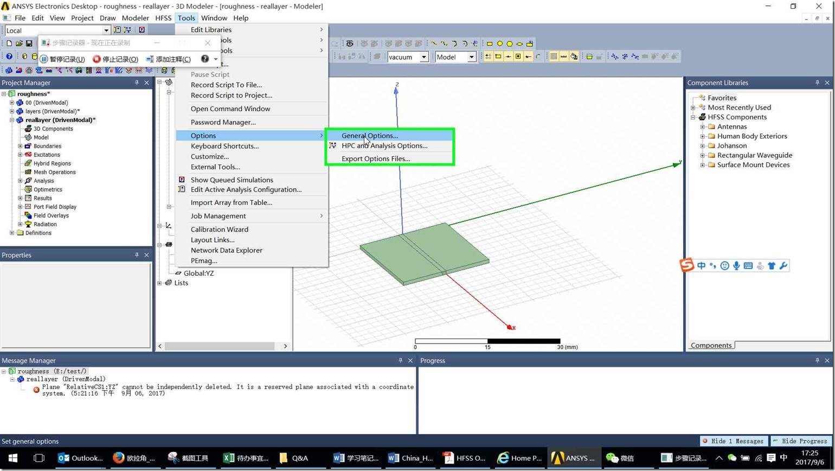
Task: Click the Save disk toolbar icon
Action: 29,43
